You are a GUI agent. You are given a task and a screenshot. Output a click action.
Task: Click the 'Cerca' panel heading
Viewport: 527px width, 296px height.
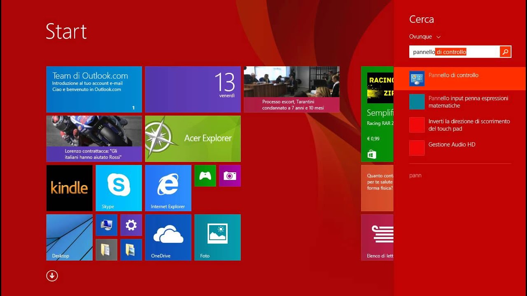tap(422, 19)
